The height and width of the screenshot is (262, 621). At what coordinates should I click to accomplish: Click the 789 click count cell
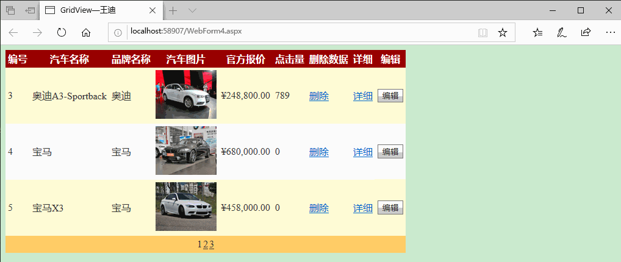point(282,96)
